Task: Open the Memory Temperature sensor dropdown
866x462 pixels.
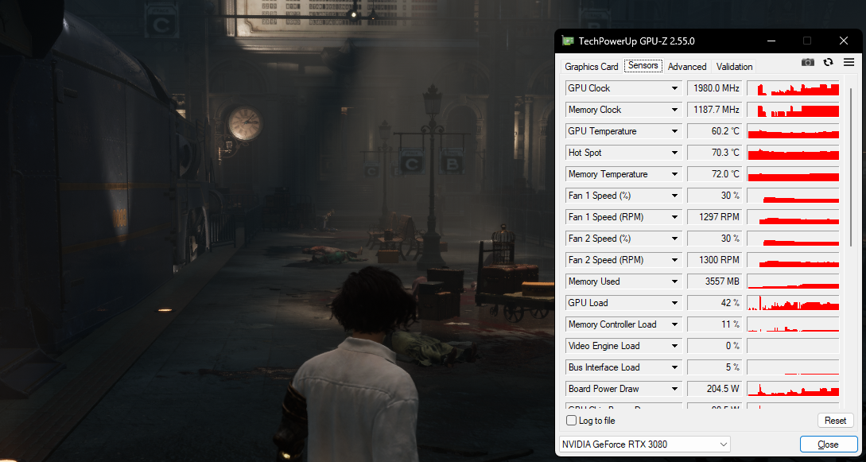Action: pos(675,174)
